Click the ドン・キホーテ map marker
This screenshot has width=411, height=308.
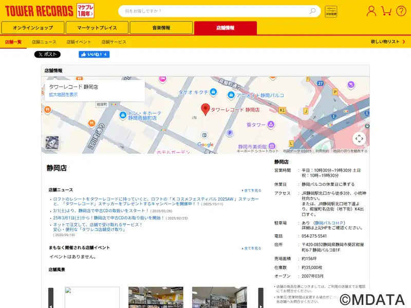pos(123,114)
